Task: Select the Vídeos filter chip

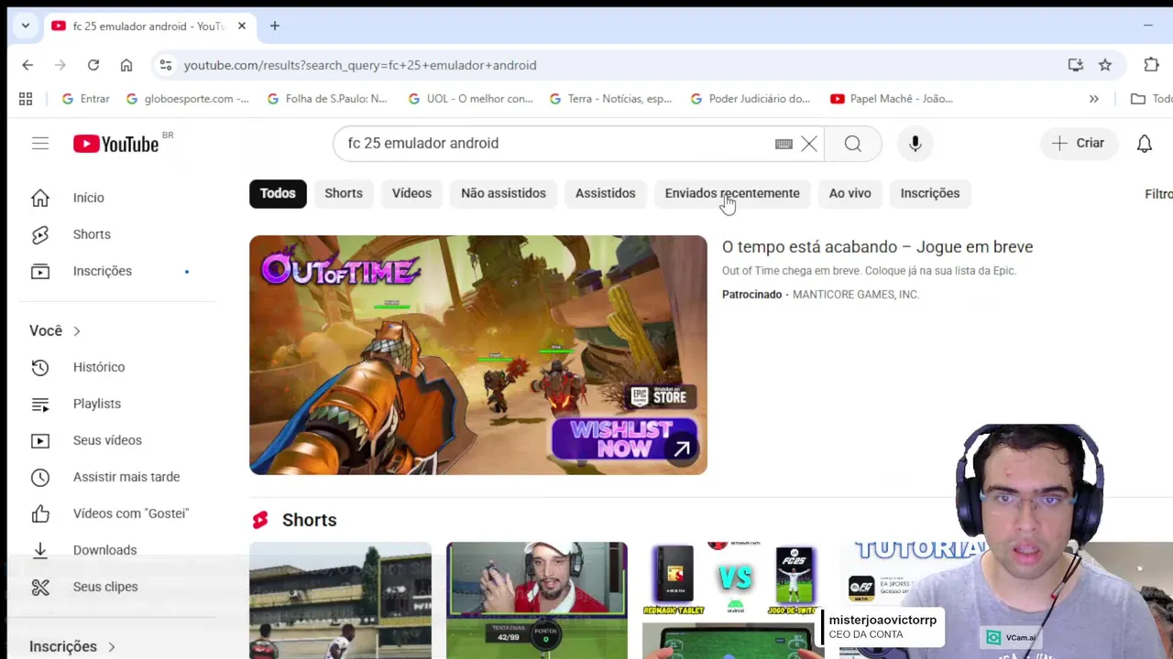Action: [411, 193]
